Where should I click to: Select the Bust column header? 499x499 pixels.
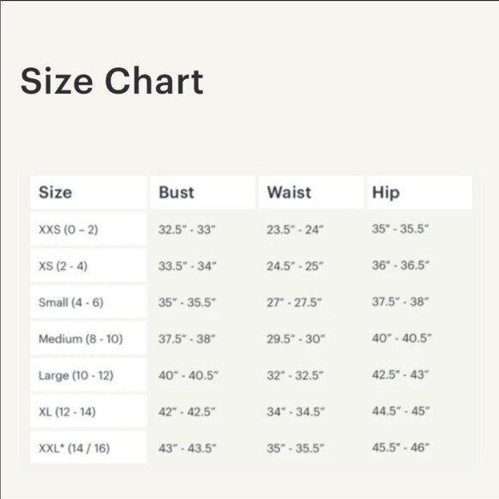click(x=203, y=192)
